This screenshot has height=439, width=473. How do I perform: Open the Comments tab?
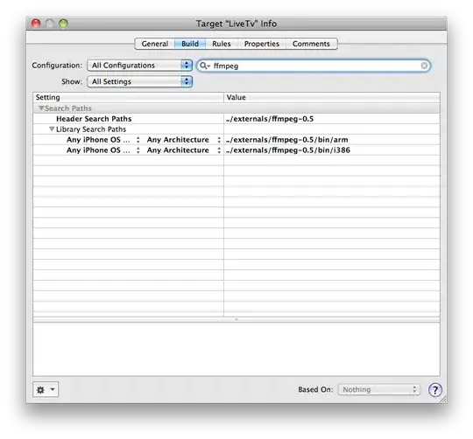coord(311,44)
